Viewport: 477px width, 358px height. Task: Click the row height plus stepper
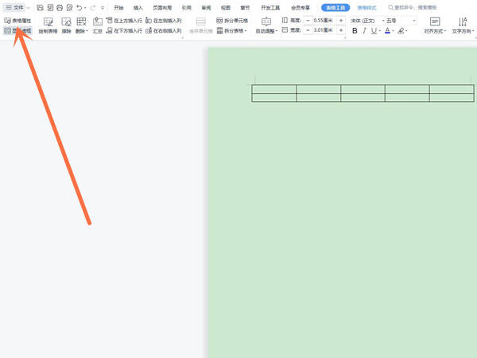[341, 21]
